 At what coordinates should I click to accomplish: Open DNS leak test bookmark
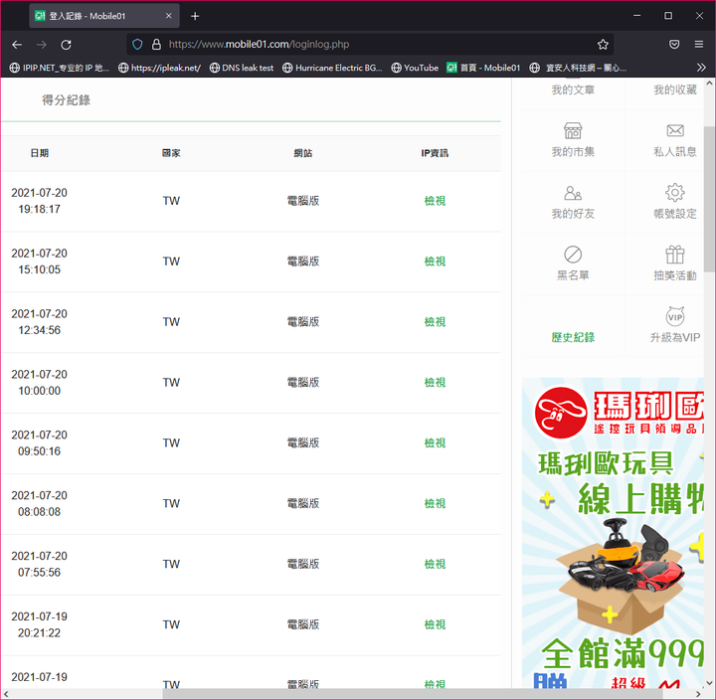pos(242,68)
